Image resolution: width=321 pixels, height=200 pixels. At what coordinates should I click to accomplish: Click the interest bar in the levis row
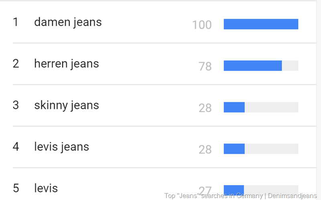[x=234, y=189]
